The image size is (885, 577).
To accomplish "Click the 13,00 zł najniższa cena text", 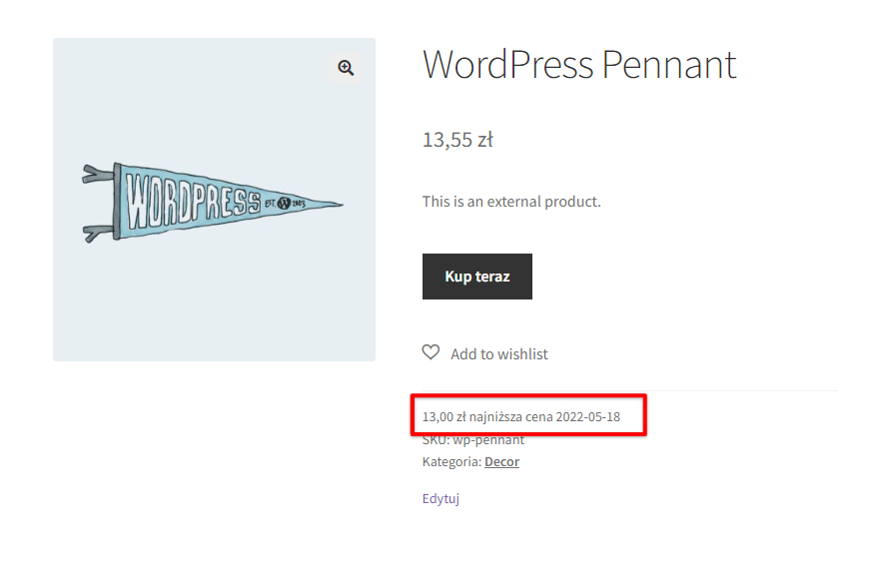I will (487, 417).
